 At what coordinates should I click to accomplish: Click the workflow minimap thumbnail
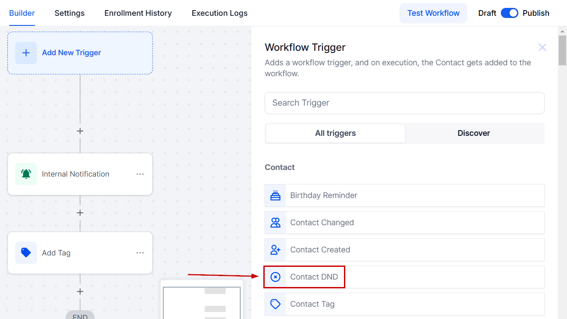(202, 300)
